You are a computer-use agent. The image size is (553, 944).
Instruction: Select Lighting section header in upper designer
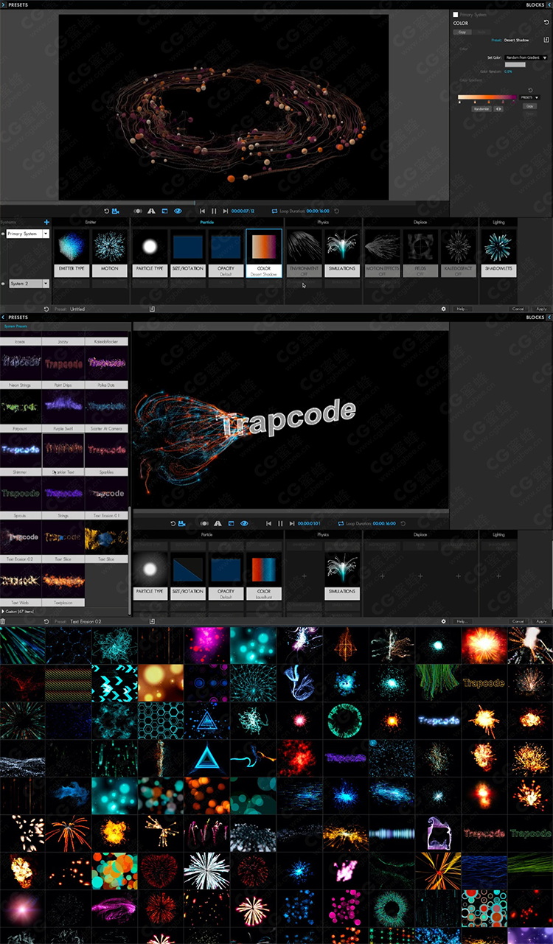pyautogui.click(x=498, y=222)
